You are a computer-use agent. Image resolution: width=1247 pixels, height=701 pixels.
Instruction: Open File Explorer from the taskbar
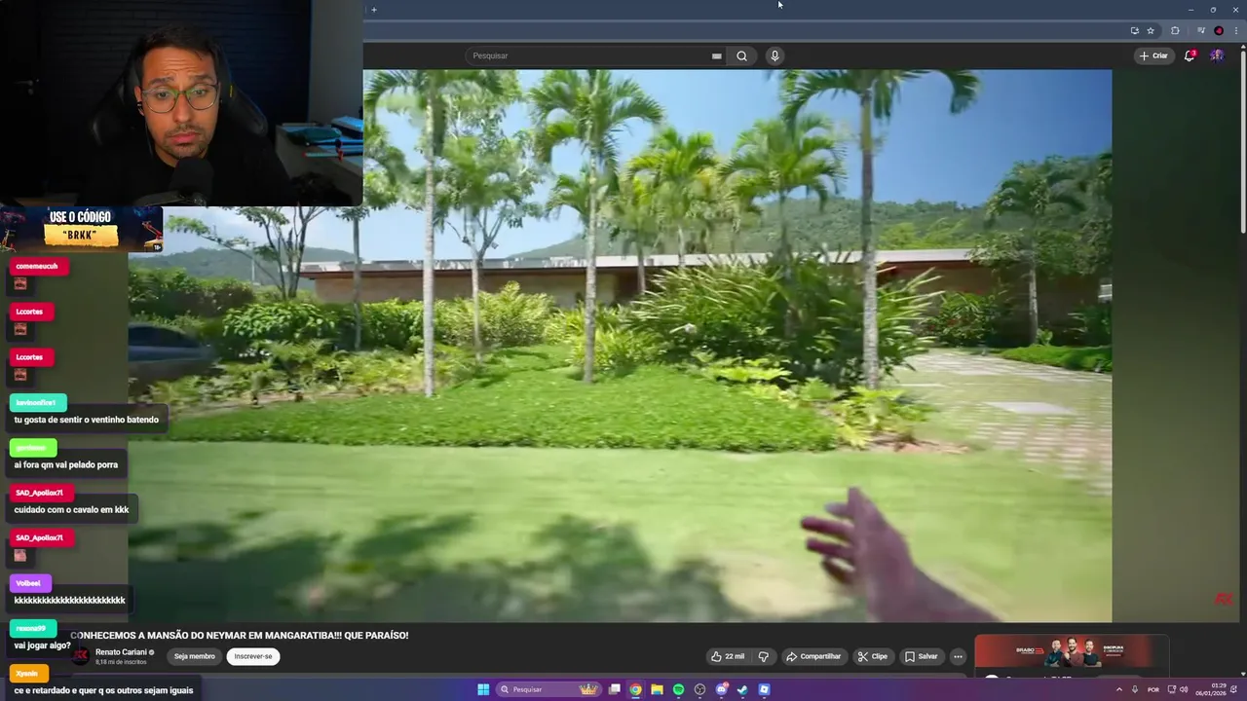point(658,689)
